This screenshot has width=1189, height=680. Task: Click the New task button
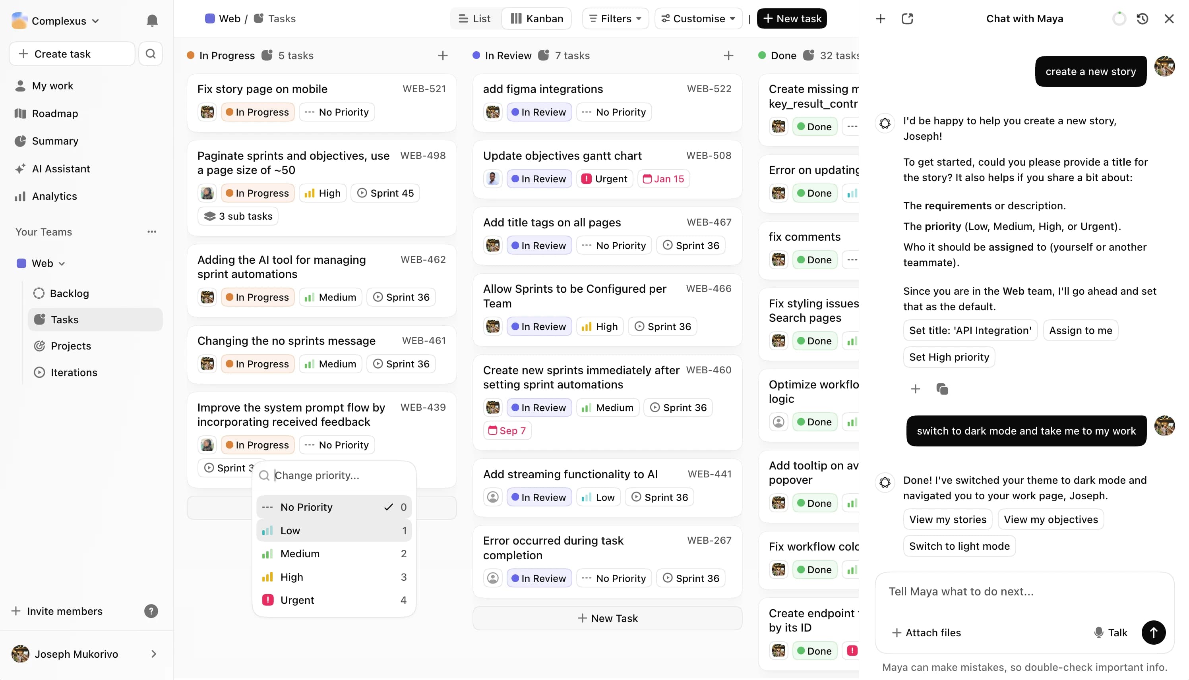coord(792,18)
